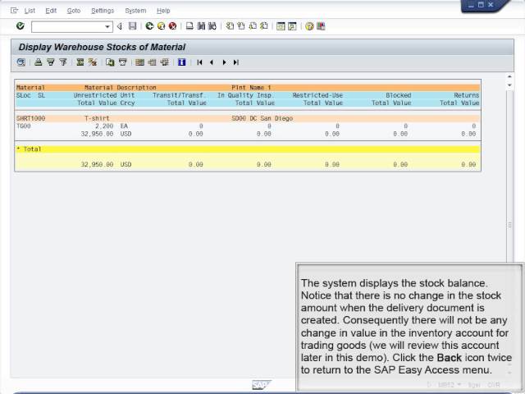Screen dimensions: 525x394
Task: Click the EA unit value
Action: 124,126
